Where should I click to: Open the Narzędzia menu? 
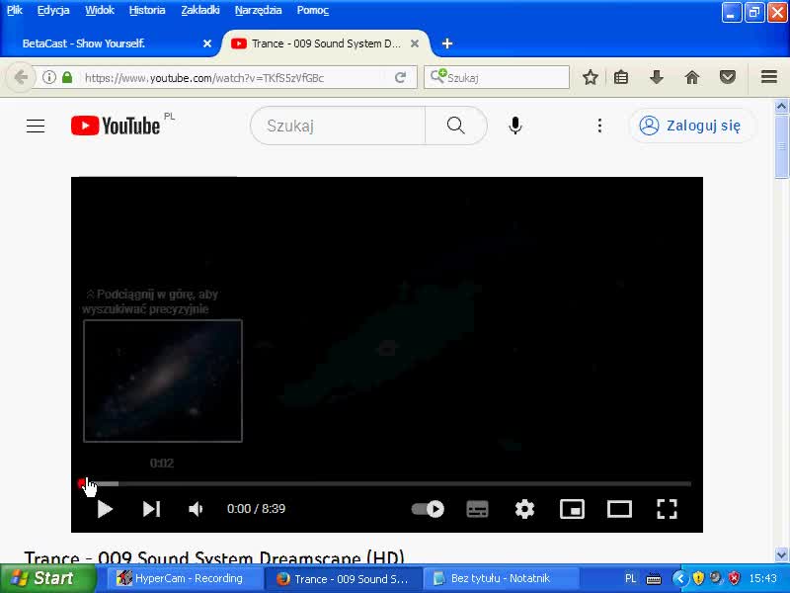259,10
